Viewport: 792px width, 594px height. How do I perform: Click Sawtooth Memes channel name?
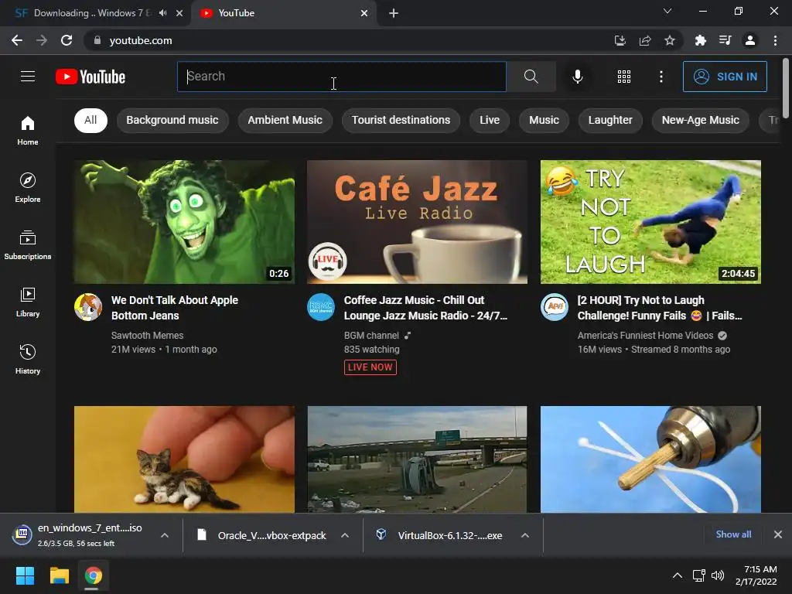pyautogui.click(x=147, y=336)
